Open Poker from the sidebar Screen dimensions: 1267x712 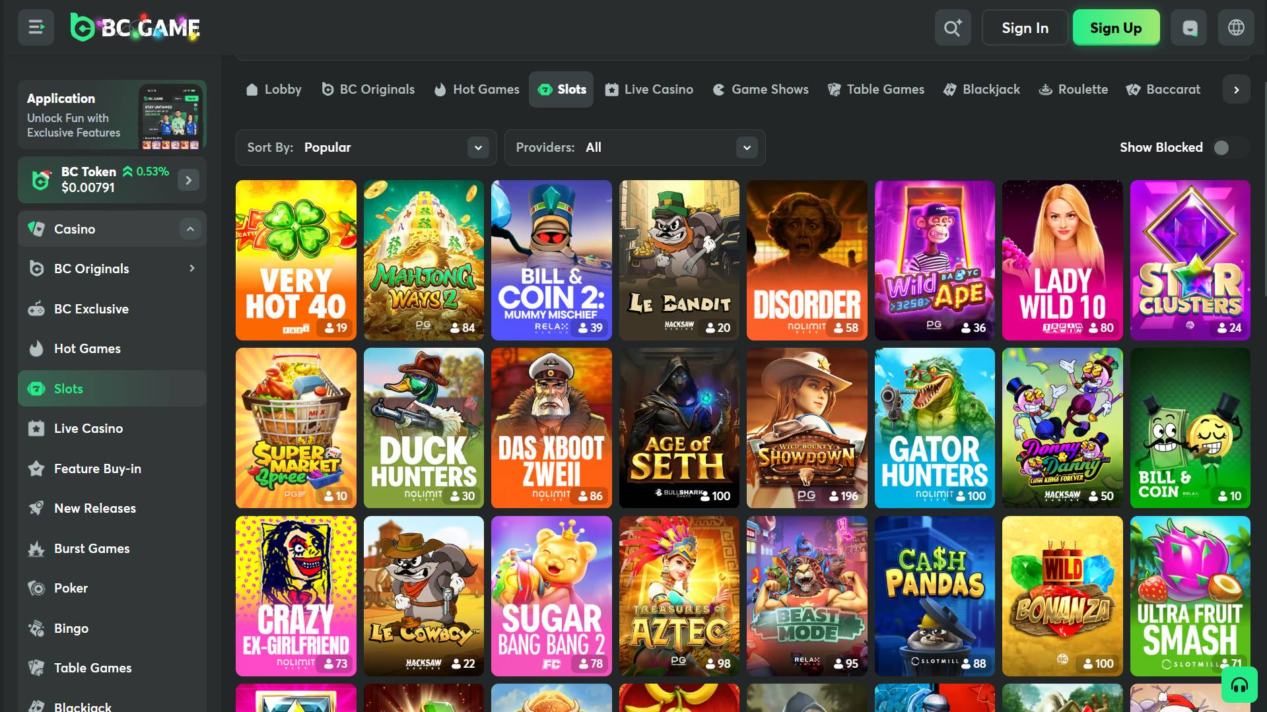pyautogui.click(x=71, y=588)
